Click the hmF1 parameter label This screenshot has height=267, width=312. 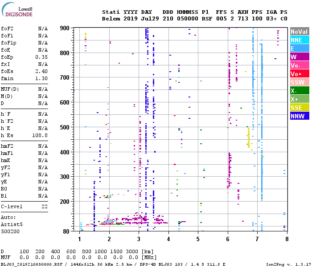7,154
